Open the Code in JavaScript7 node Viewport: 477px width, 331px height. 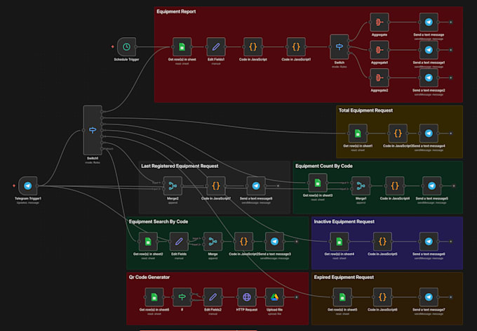click(x=216, y=186)
